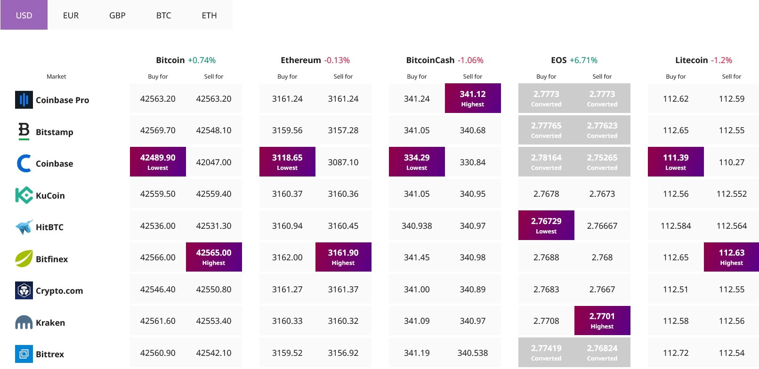Select Coinbase lowest Bitcoin buy price 42489.90
The image size is (759, 369).
tap(158, 161)
